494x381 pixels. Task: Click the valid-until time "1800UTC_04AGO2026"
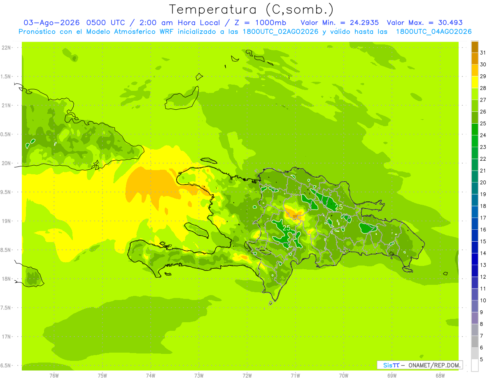tap(433, 32)
